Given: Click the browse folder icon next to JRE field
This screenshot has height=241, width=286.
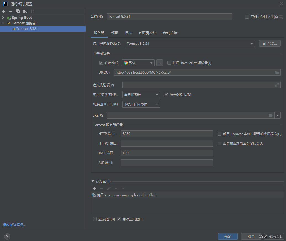Looking at the screenshot, I should coord(271,115).
